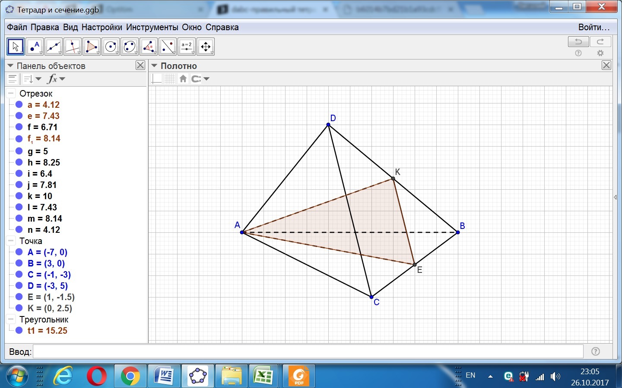Select the Move arrow tool

[x=16, y=47]
